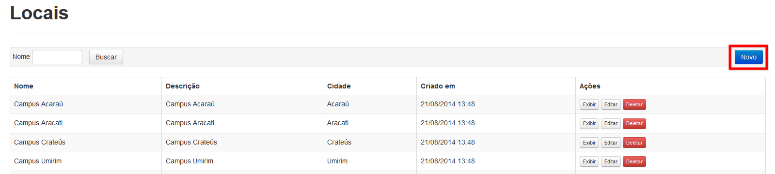Screen dimensions: 775x174
Task: Delete the Campus Crateús entry
Action: coord(634,143)
